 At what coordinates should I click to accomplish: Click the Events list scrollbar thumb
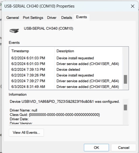[x=125, y=79]
